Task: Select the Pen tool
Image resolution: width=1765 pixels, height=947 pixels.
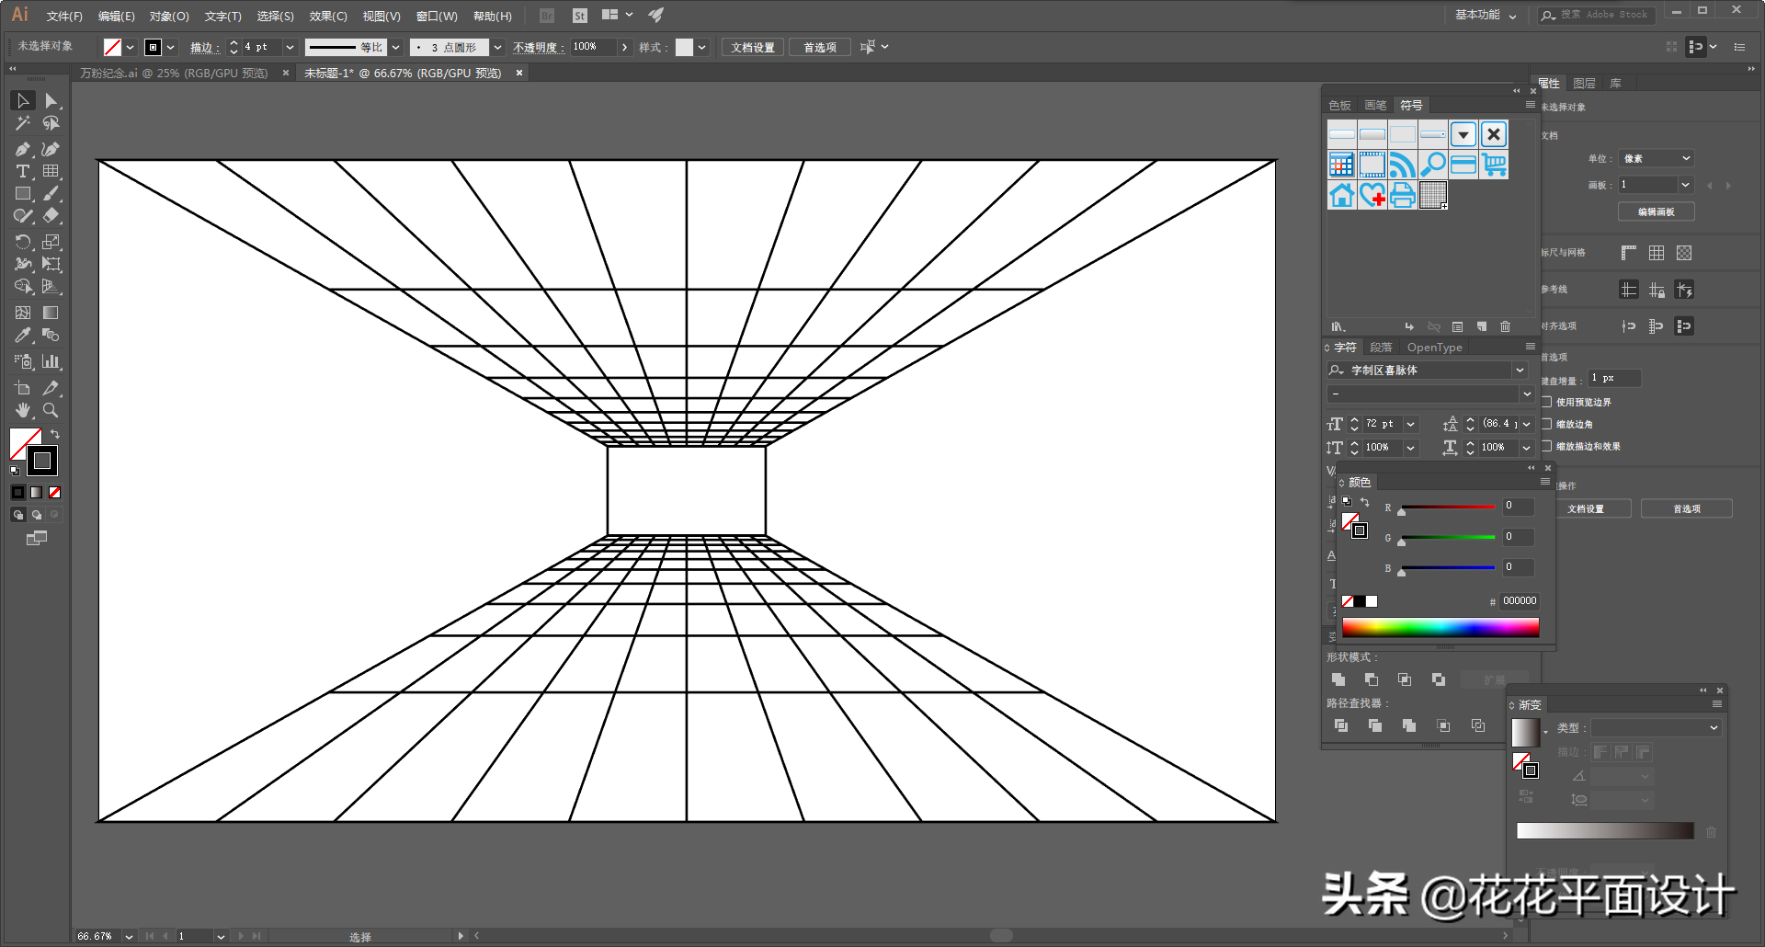Action: coord(23,149)
